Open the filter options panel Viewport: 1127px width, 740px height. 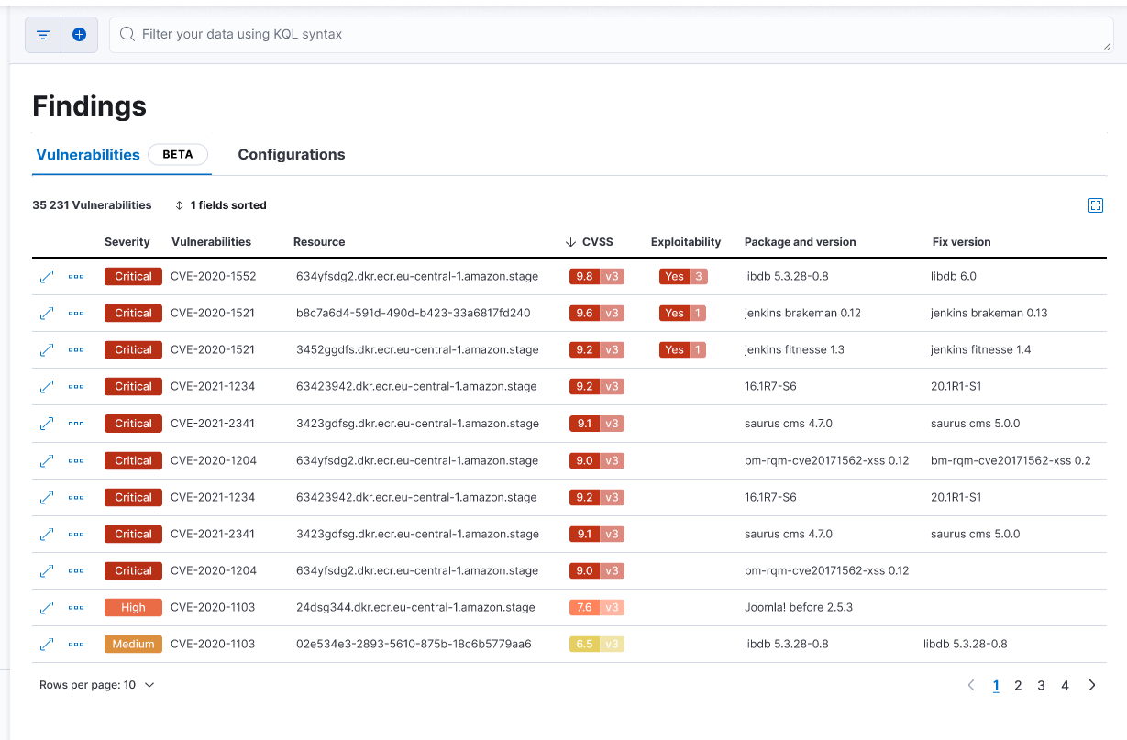pyautogui.click(x=42, y=34)
